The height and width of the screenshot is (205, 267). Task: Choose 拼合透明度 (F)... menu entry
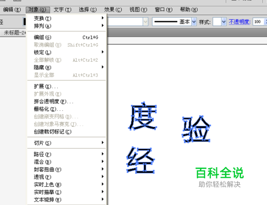(67, 102)
